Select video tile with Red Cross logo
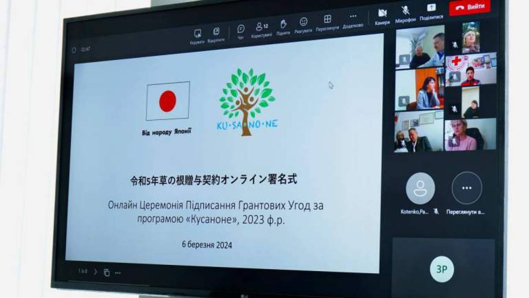Image resolution: width=529 pixels, height=298 pixels. coord(471,70)
